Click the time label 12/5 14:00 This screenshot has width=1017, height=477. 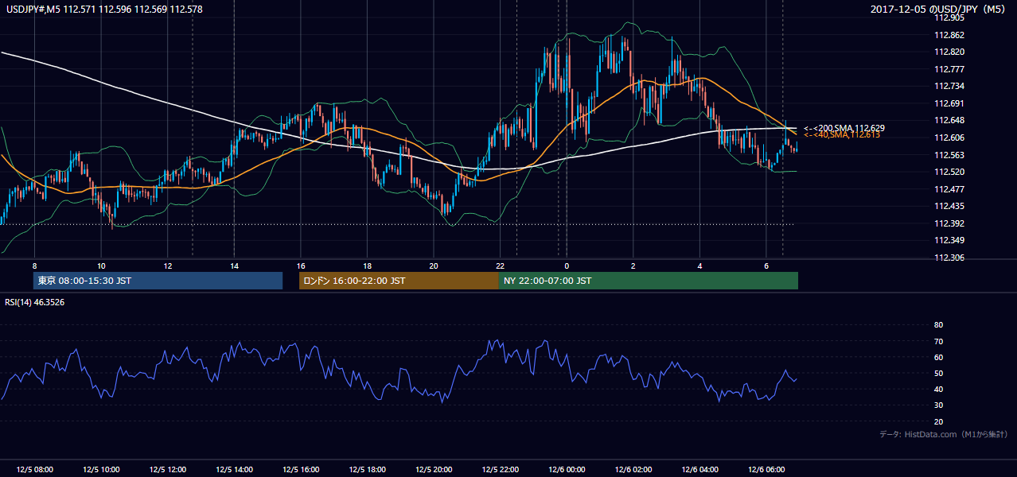234,470
